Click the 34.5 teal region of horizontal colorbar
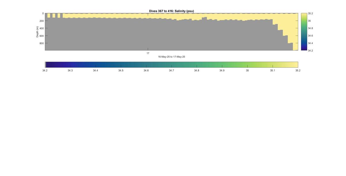 pos(121,65)
